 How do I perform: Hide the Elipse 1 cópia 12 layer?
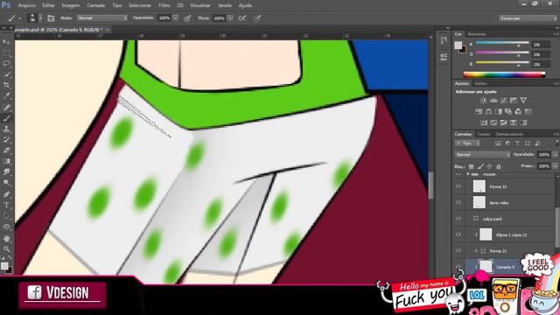pos(458,234)
